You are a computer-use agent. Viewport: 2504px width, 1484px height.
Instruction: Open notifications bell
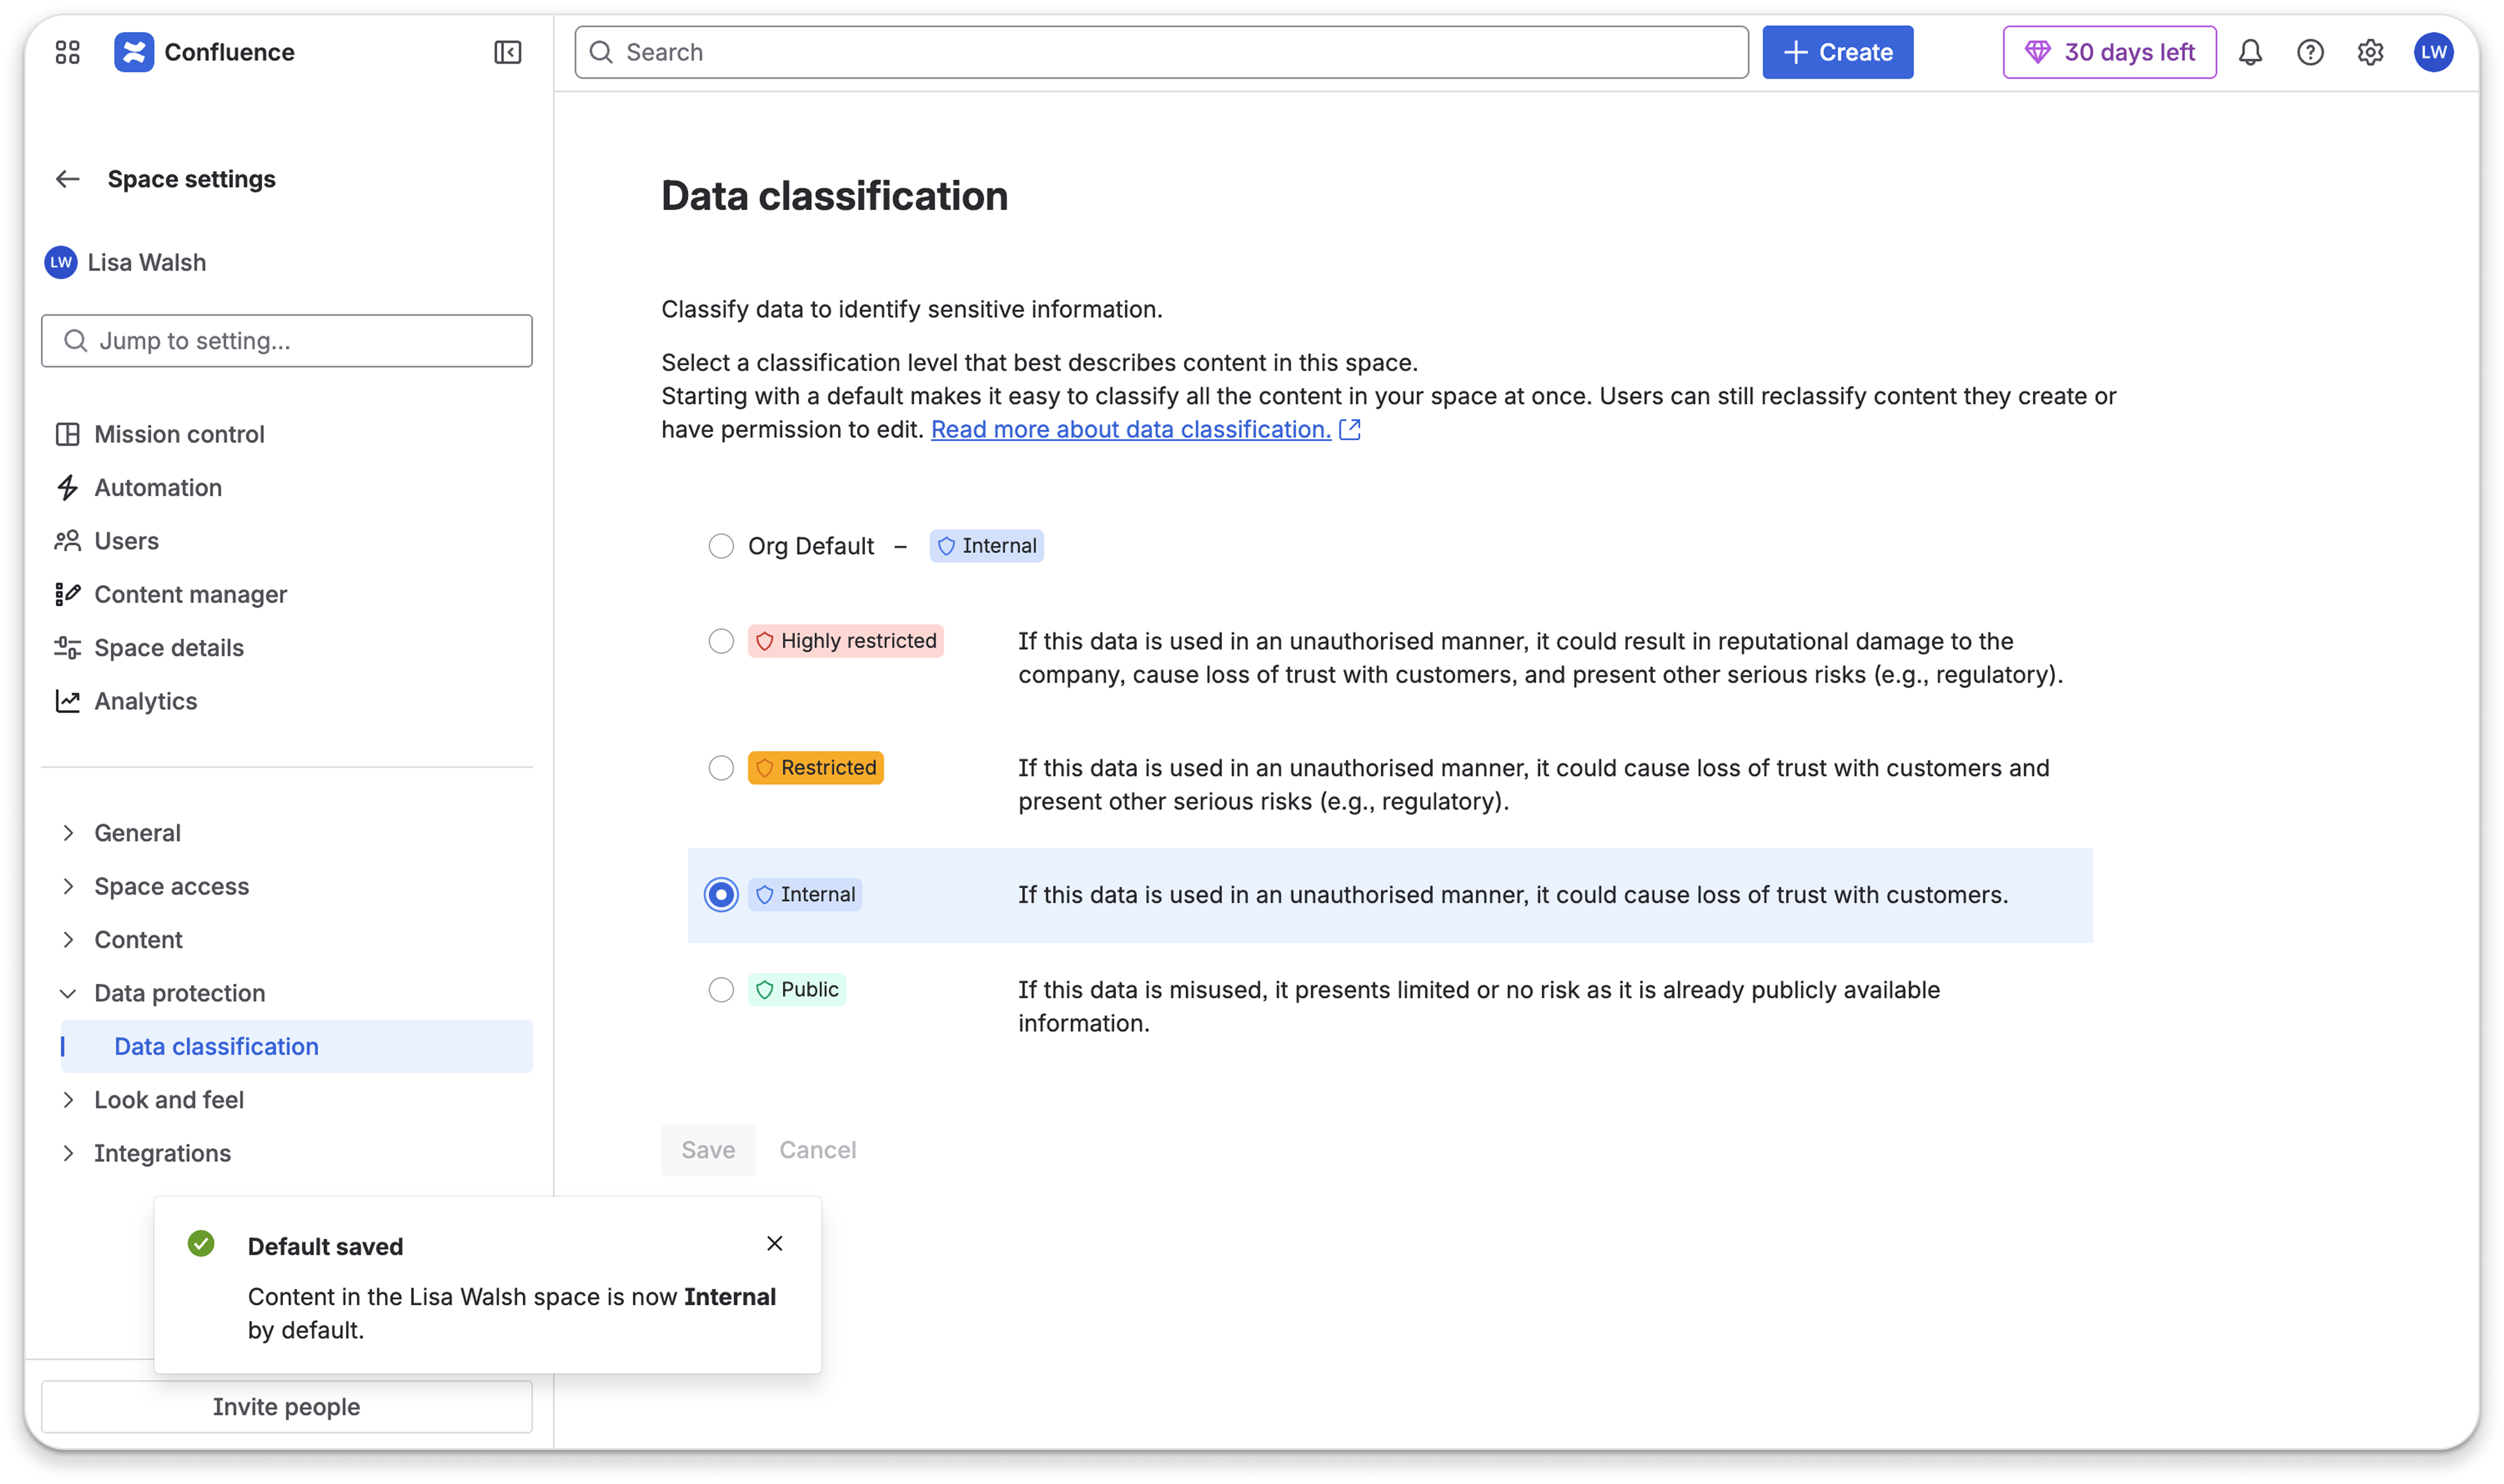pos(2251,52)
